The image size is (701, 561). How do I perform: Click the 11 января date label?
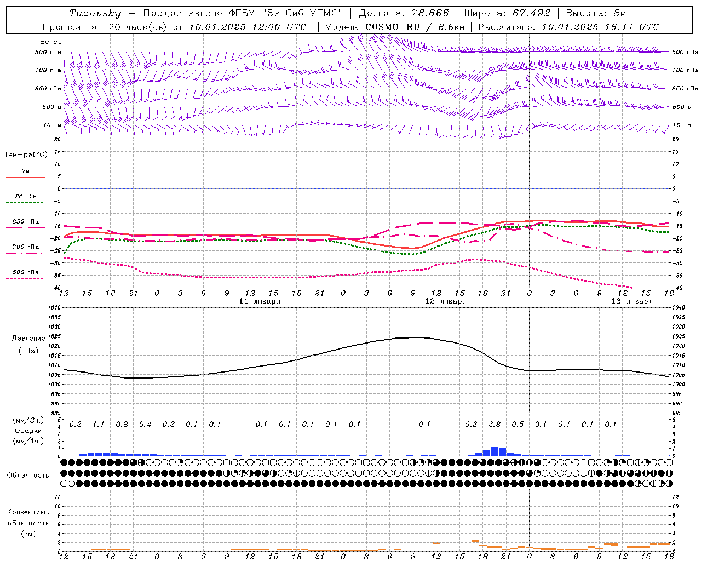coord(260,301)
